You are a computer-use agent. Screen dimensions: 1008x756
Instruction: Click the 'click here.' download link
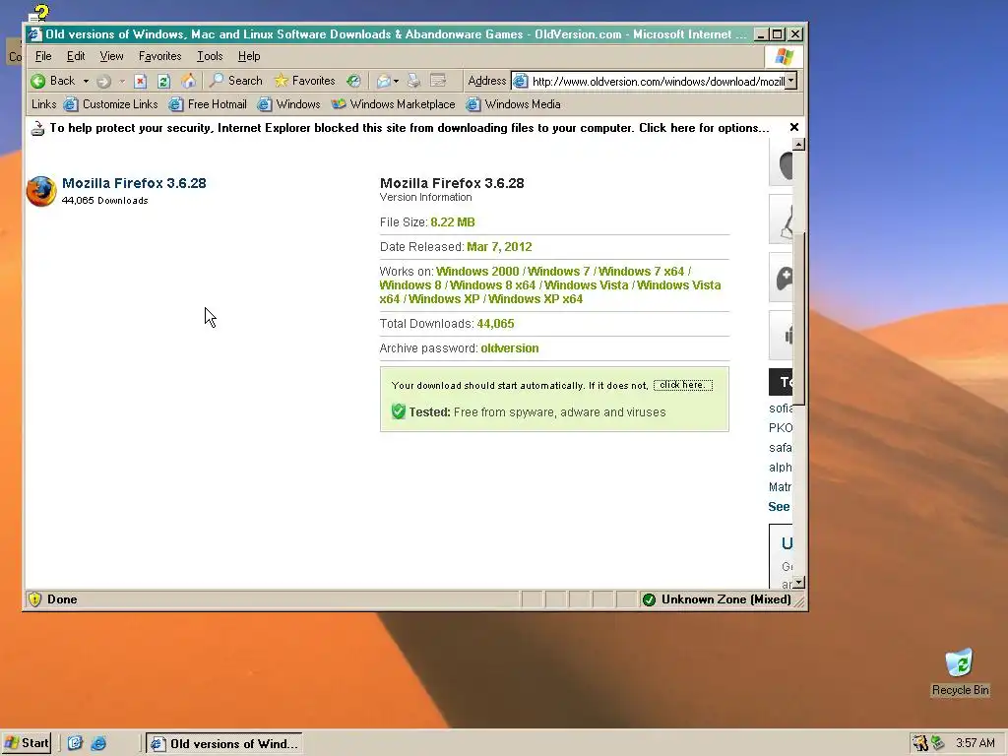(x=683, y=385)
